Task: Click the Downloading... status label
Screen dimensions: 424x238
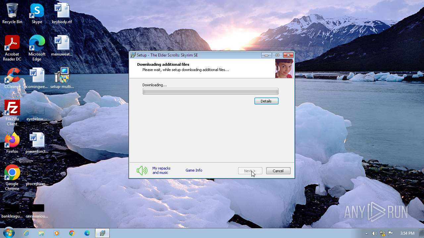Action: point(154,85)
